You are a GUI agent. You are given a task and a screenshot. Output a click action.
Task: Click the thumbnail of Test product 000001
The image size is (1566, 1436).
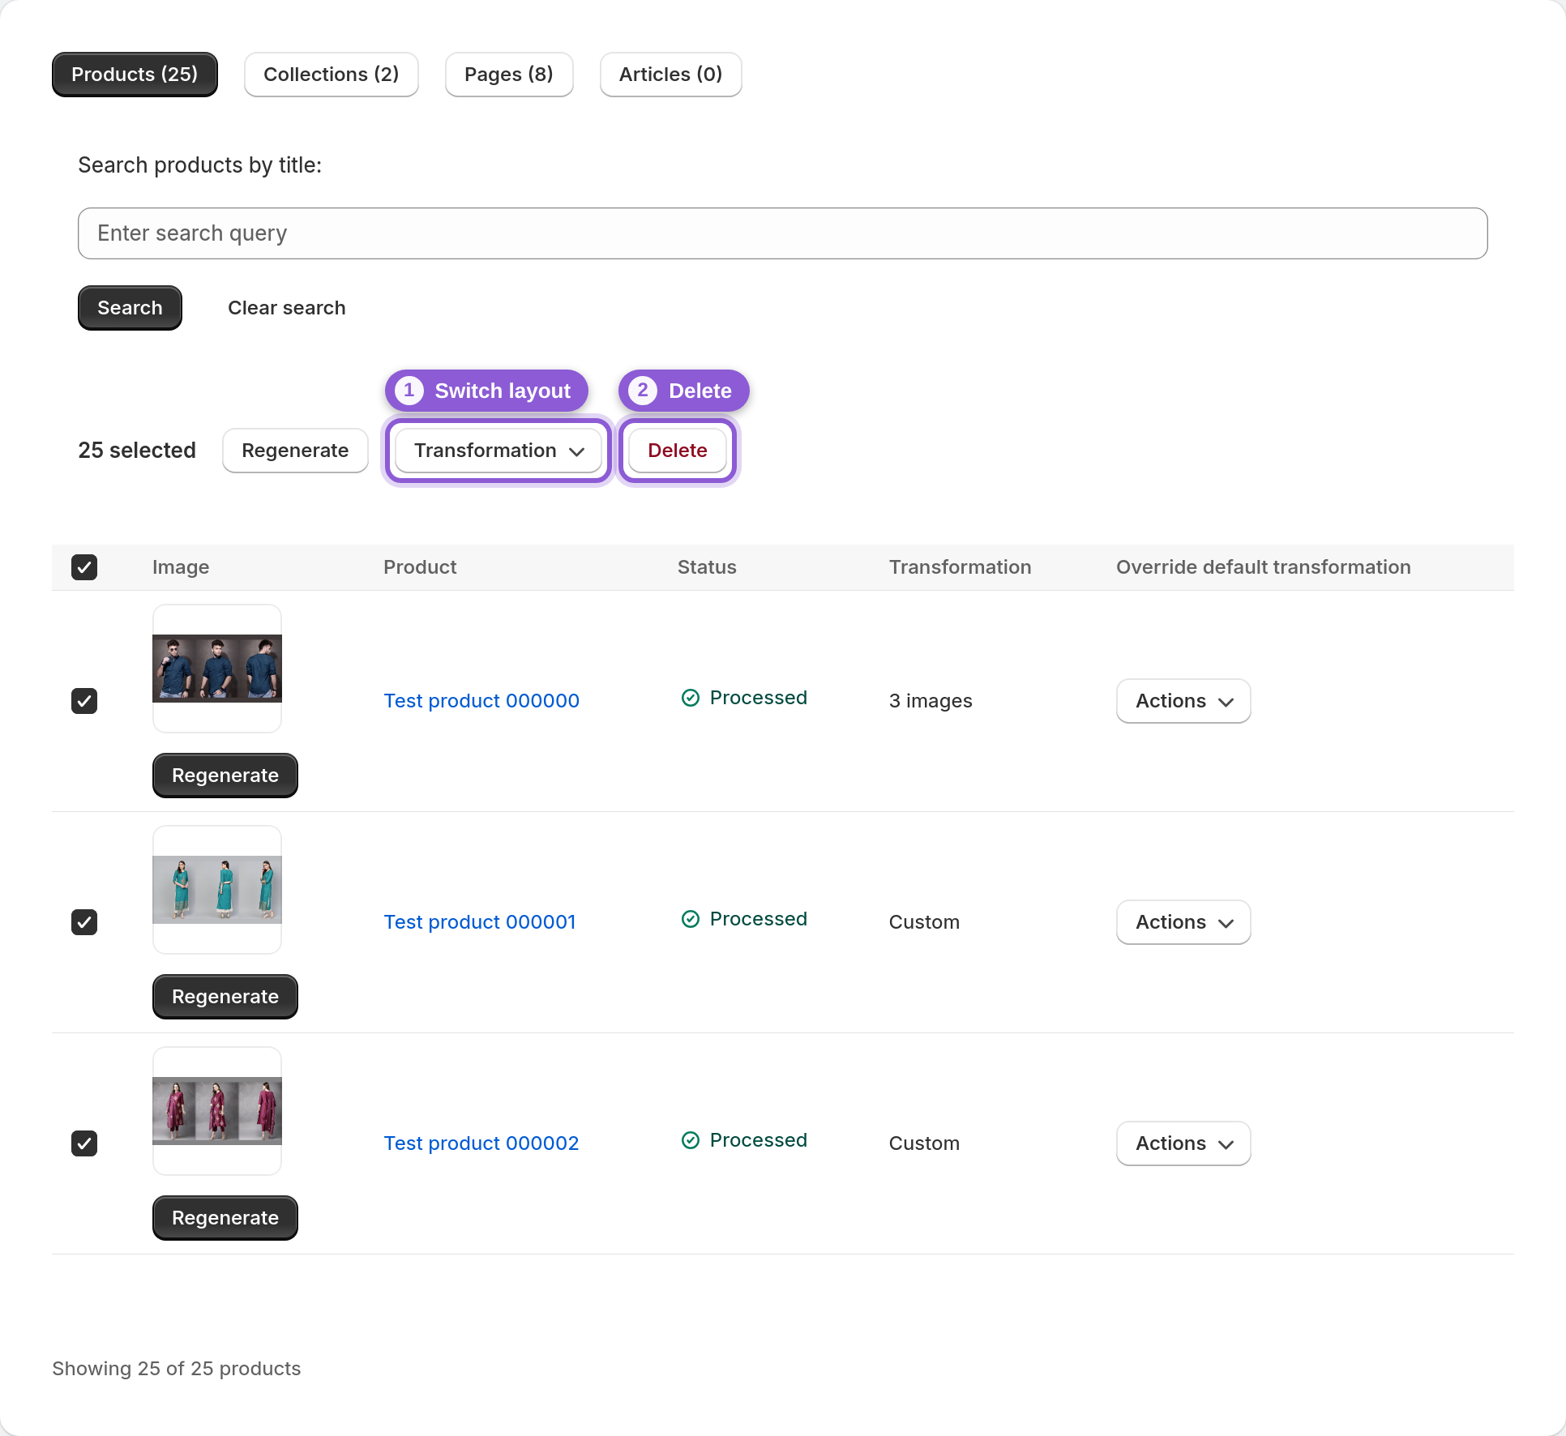tap(217, 890)
